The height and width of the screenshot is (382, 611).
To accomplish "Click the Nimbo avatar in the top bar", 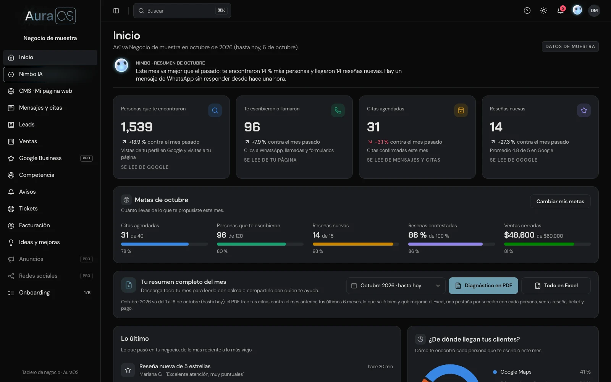I will tap(577, 10).
